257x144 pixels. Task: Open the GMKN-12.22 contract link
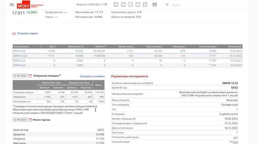click(20, 56)
